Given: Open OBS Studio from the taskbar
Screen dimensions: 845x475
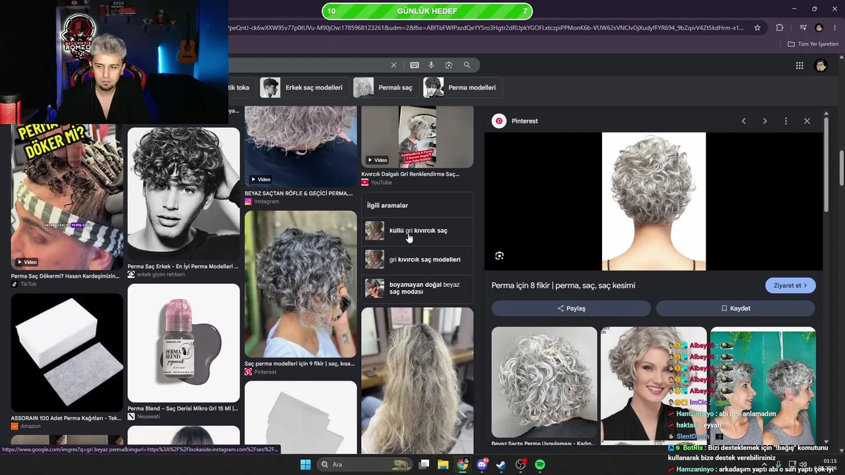Looking at the screenshot, I should pos(521,464).
